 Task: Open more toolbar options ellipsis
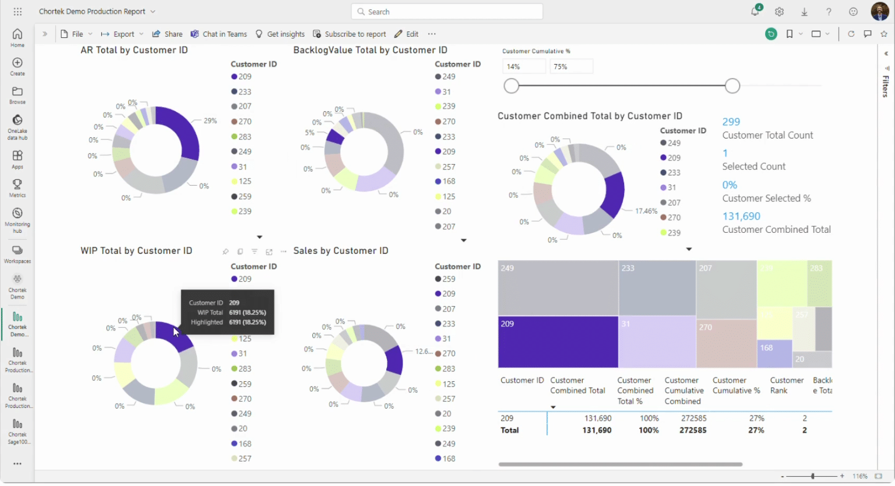(432, 34)
